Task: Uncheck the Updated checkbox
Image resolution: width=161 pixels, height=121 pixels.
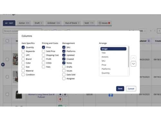Action: point(64,55)
